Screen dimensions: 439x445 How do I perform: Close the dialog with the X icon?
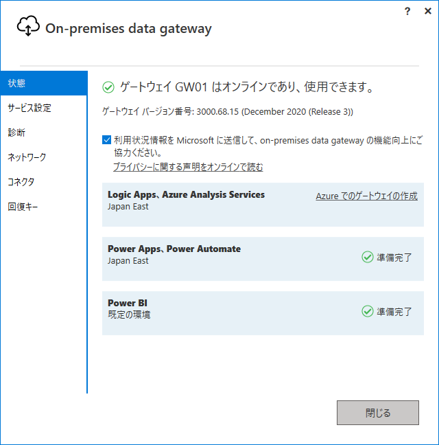427,11
